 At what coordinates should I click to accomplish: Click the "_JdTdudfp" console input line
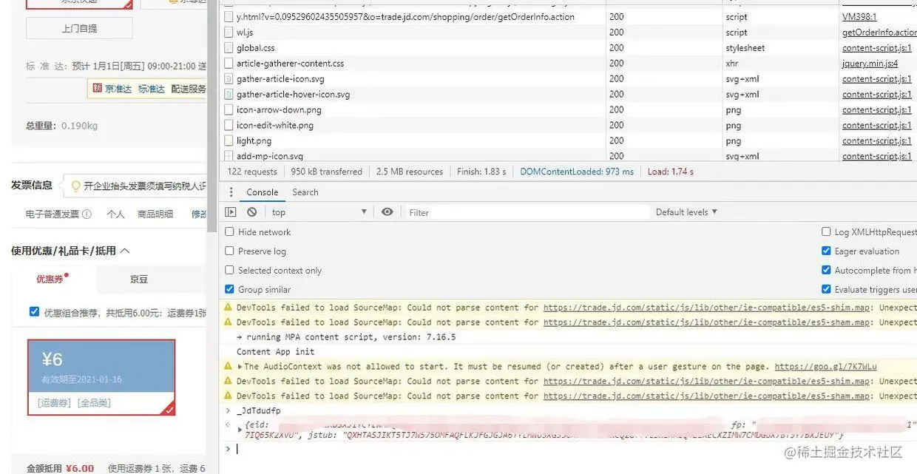click(x=259, y=410)
